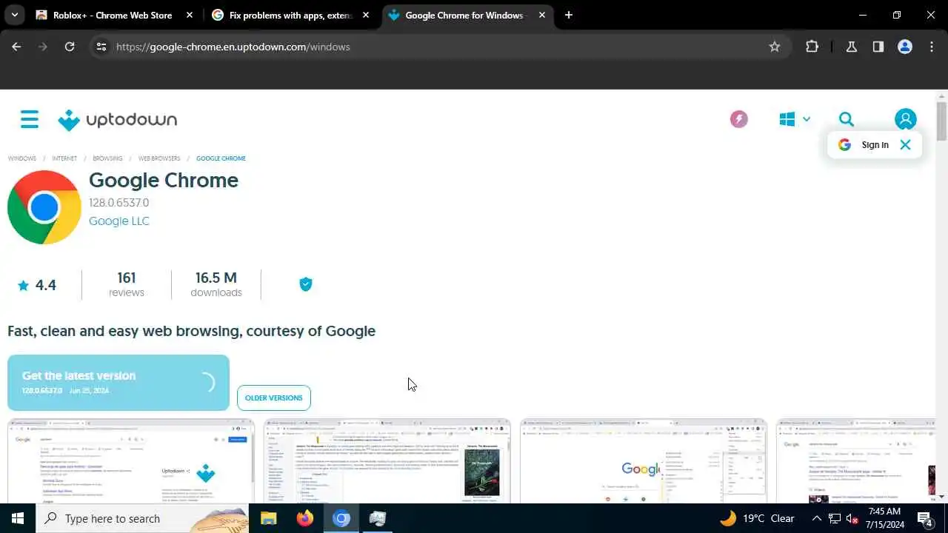This screenshot has width=948, height=533.
Task: Open the Extensions puzzle icon
Action: tap(812, 47)
